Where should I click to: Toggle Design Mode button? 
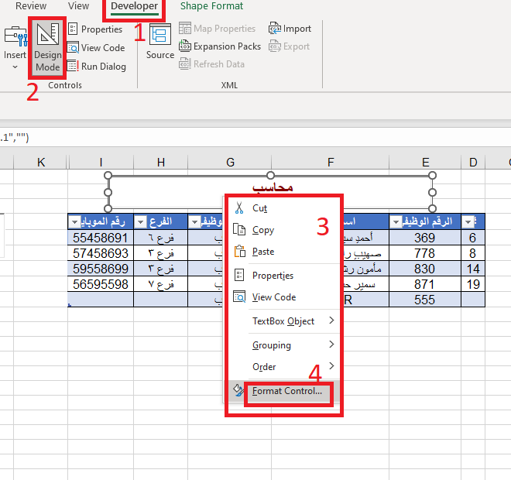tap(47, 47)
